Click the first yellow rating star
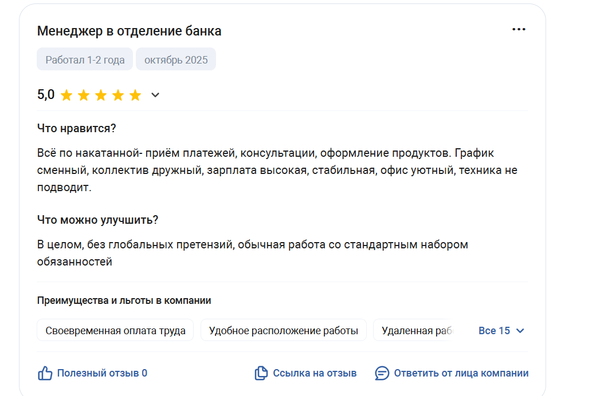The width and height of the screenshot is (604, 396). pos(66,95)
